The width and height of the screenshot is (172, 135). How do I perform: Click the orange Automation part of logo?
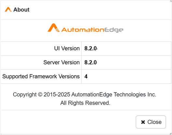click(x=83, y=29)
